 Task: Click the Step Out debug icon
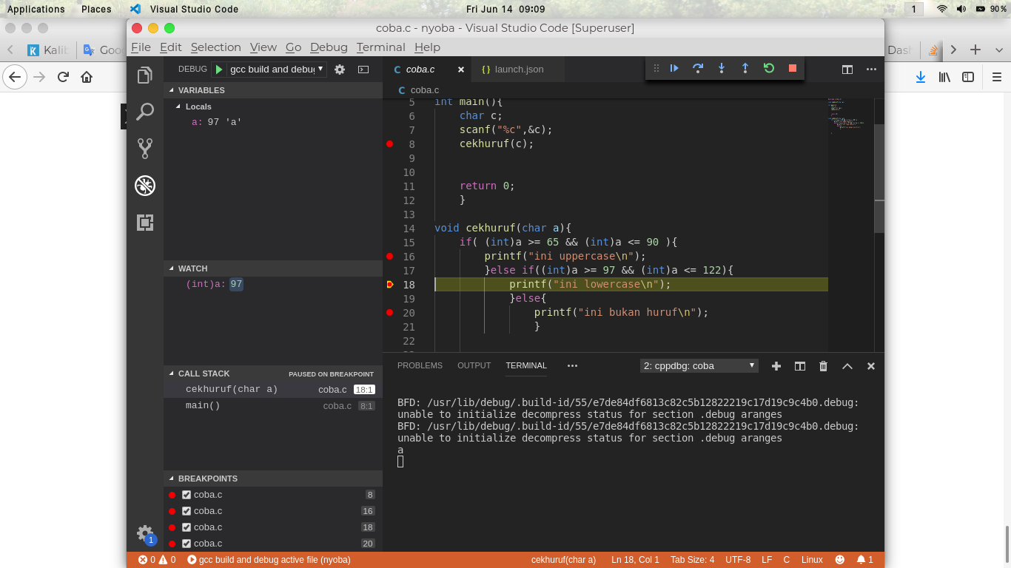tap(745, 68)
